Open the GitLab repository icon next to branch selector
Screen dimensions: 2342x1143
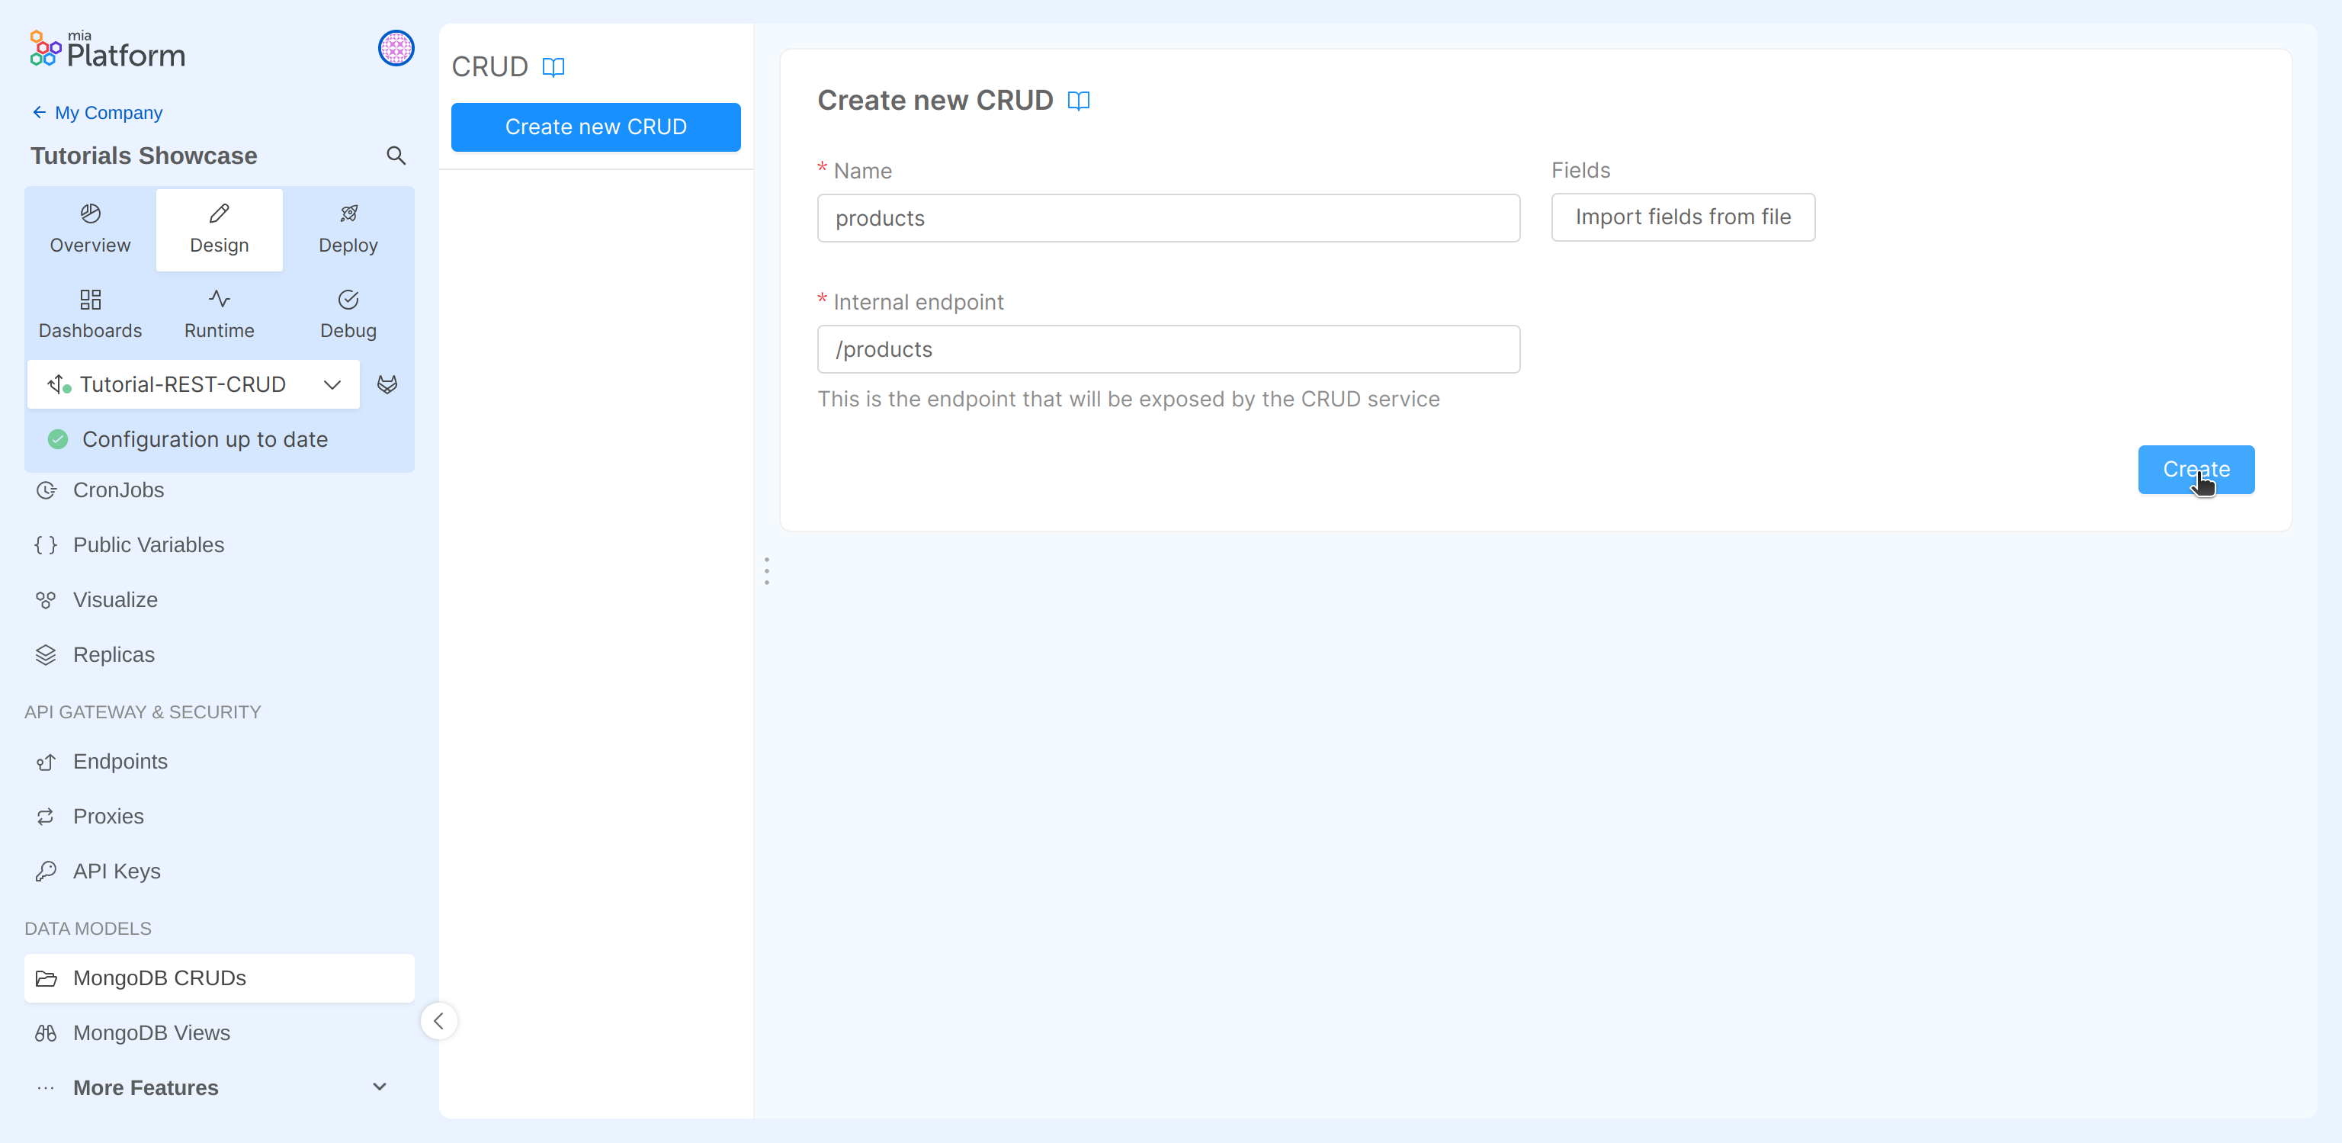387,384
